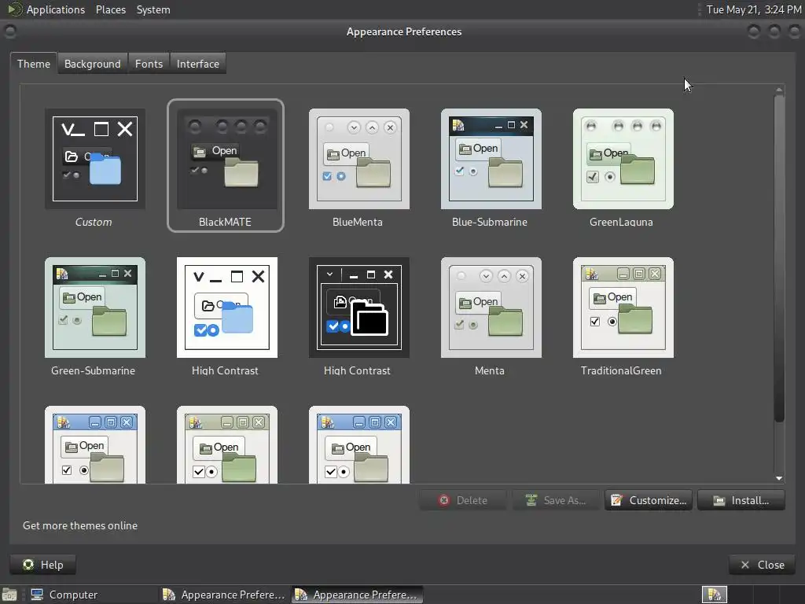805x604 pixels.
Task: Select first theme in the bottom row
Action: pos(95,445)
